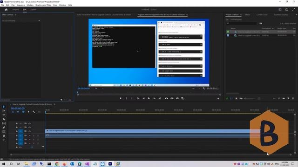Toggle V1 track output eye
The image size is (298, 167).
coord(30,131)
